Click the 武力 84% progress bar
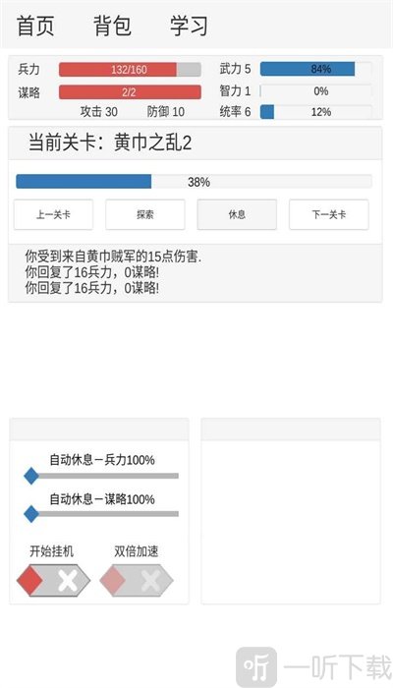This screenshot has height=688, width=393. pos(315,69)
